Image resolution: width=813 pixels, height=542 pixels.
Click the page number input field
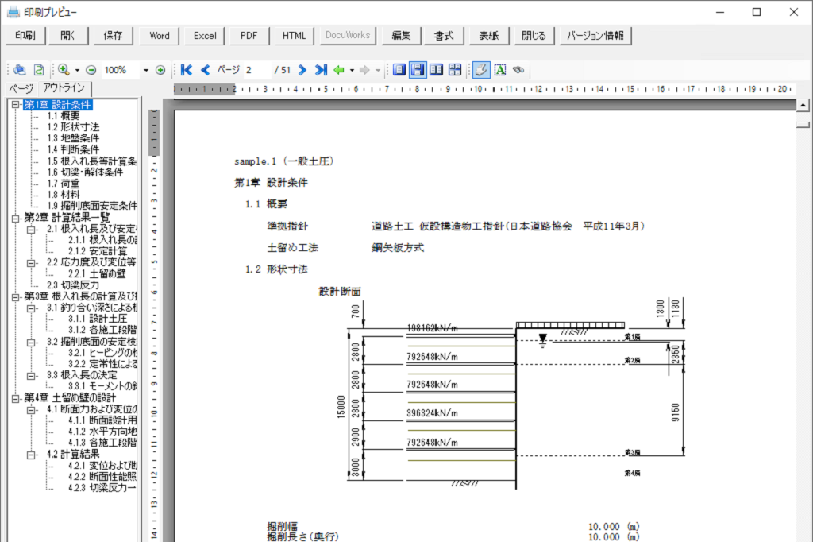point(256,70)
